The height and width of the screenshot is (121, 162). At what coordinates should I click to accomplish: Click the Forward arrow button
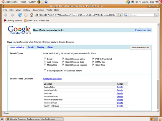(x=12, y=15)
